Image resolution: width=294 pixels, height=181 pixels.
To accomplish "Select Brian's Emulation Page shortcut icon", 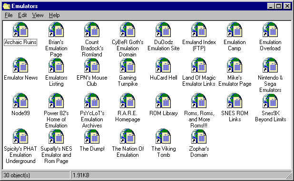I will pos(56,29).
